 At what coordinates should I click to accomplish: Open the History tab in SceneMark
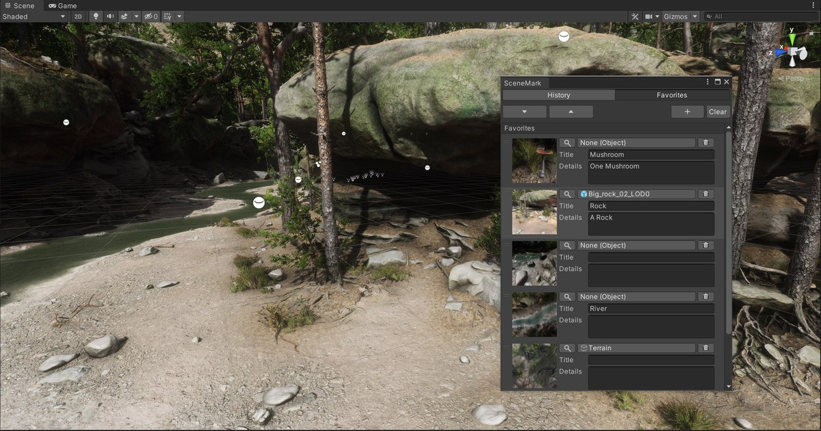[x=558, y=95]
